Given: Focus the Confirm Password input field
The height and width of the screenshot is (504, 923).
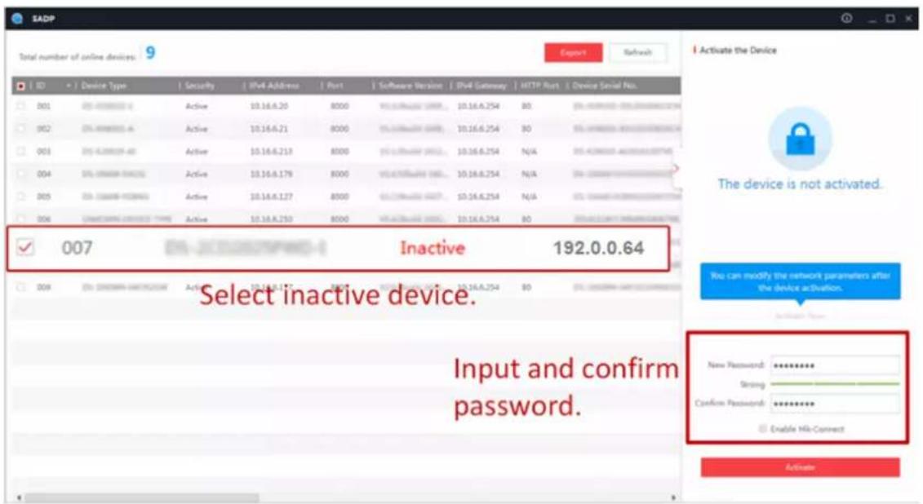Looking at the screenshot, I should [x=835, y=404].
